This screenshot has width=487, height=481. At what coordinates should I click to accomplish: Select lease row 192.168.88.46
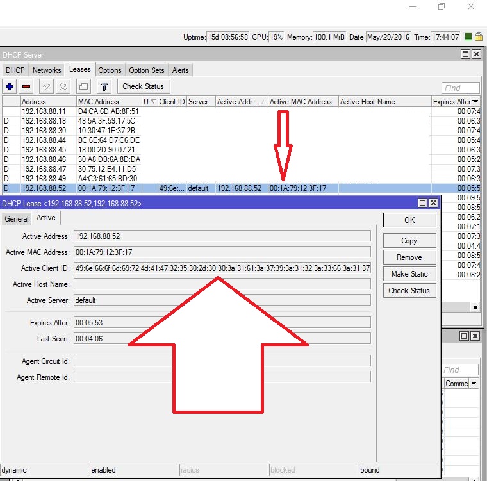[x=241, y=159]
